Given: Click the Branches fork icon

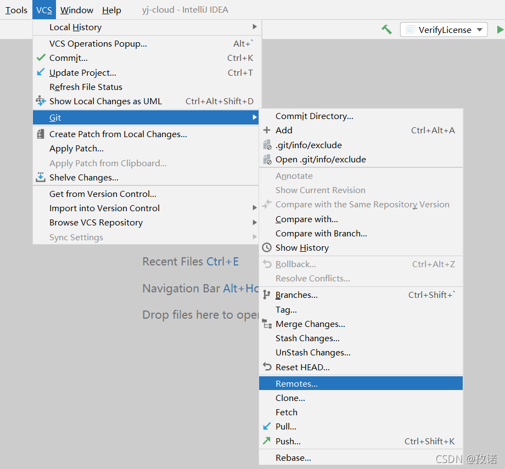Looking at the screenshot, I should 267,295.
